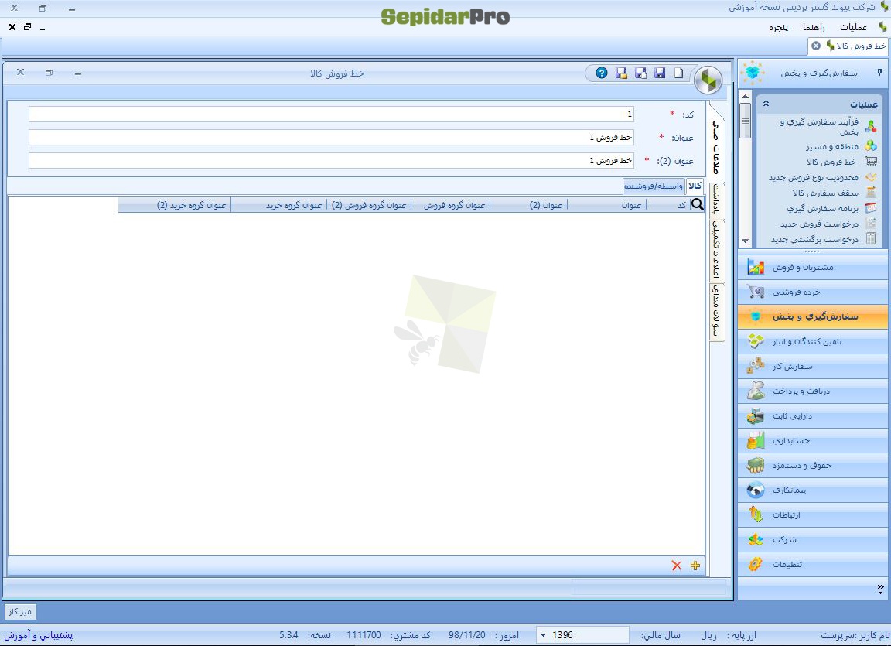The width and height of the screenshot is (891, 646).
Task: Click today's date 98/11/20 in status bar
Action: (x=467, y=635)
